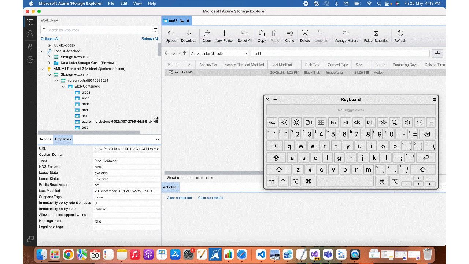469x264 pixels.
Task: Click the play/pause key on the Keyboard
Action: [x=370, y=122]
